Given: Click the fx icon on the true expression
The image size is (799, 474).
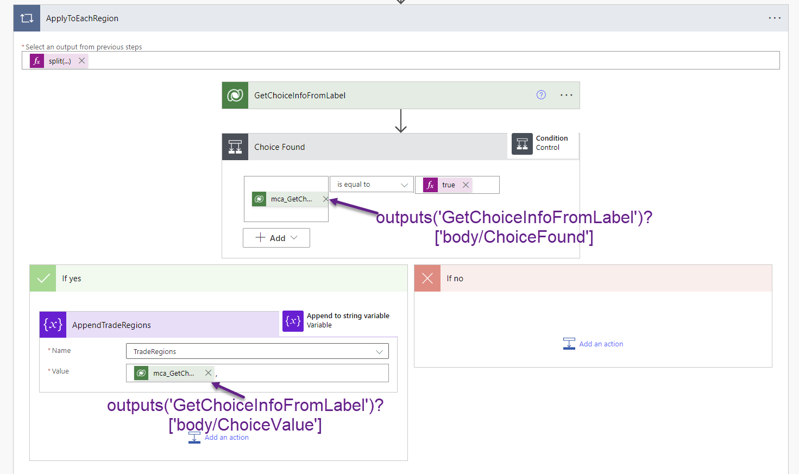Looking at the screenshot, I should [430, 185].
